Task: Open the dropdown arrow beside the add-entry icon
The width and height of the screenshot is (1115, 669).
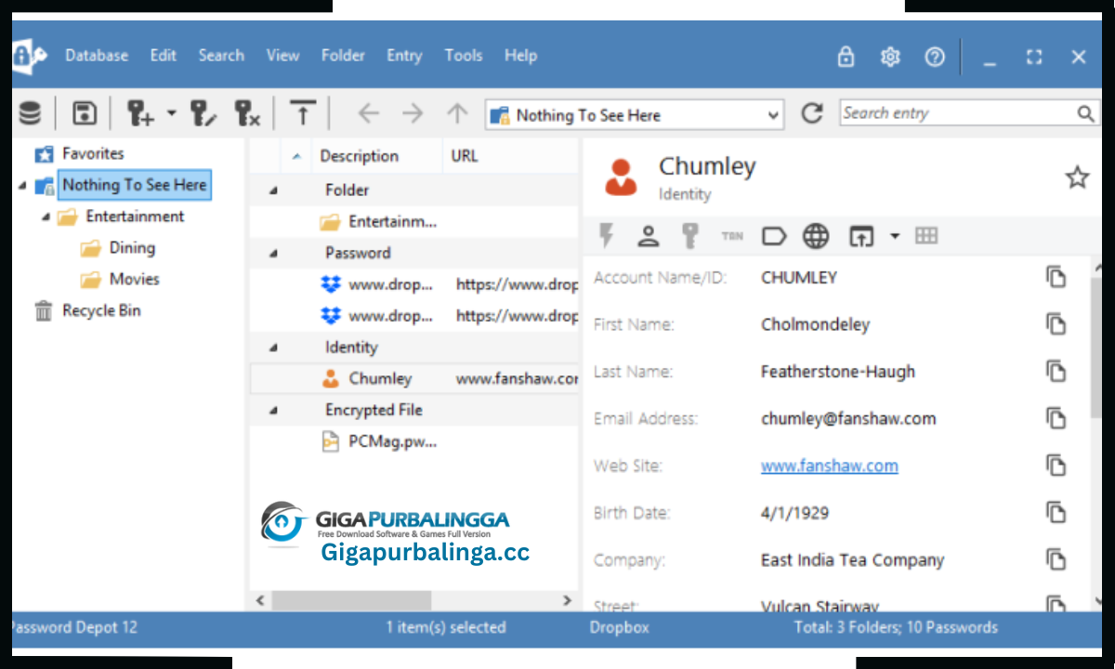Action: (171, 114)
